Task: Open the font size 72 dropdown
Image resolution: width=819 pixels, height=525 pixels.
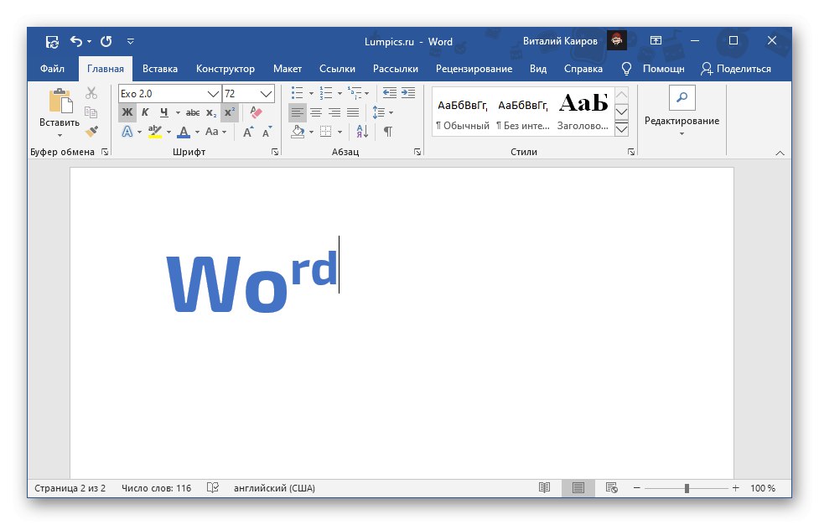Action: [265, 93]
